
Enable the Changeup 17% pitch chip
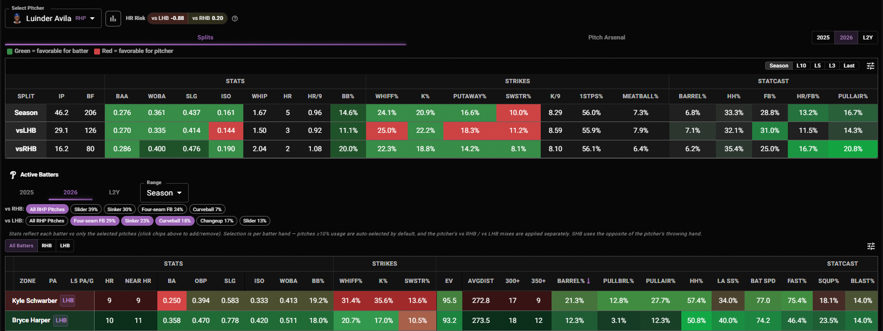tap(217, 221)
